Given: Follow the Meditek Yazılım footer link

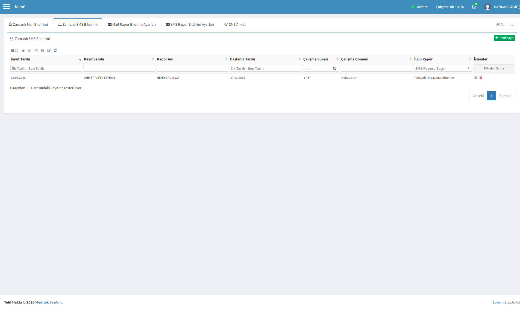Looking at the screenshot, I should (x=48, y=302).
